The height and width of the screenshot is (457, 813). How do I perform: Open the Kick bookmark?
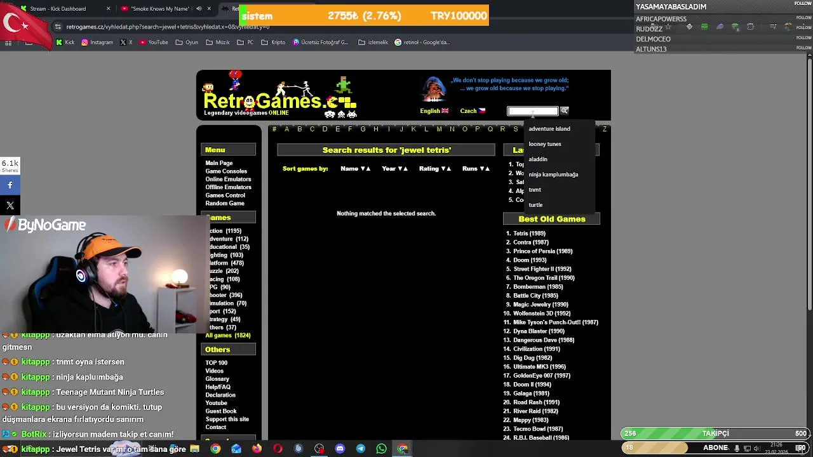65,43
